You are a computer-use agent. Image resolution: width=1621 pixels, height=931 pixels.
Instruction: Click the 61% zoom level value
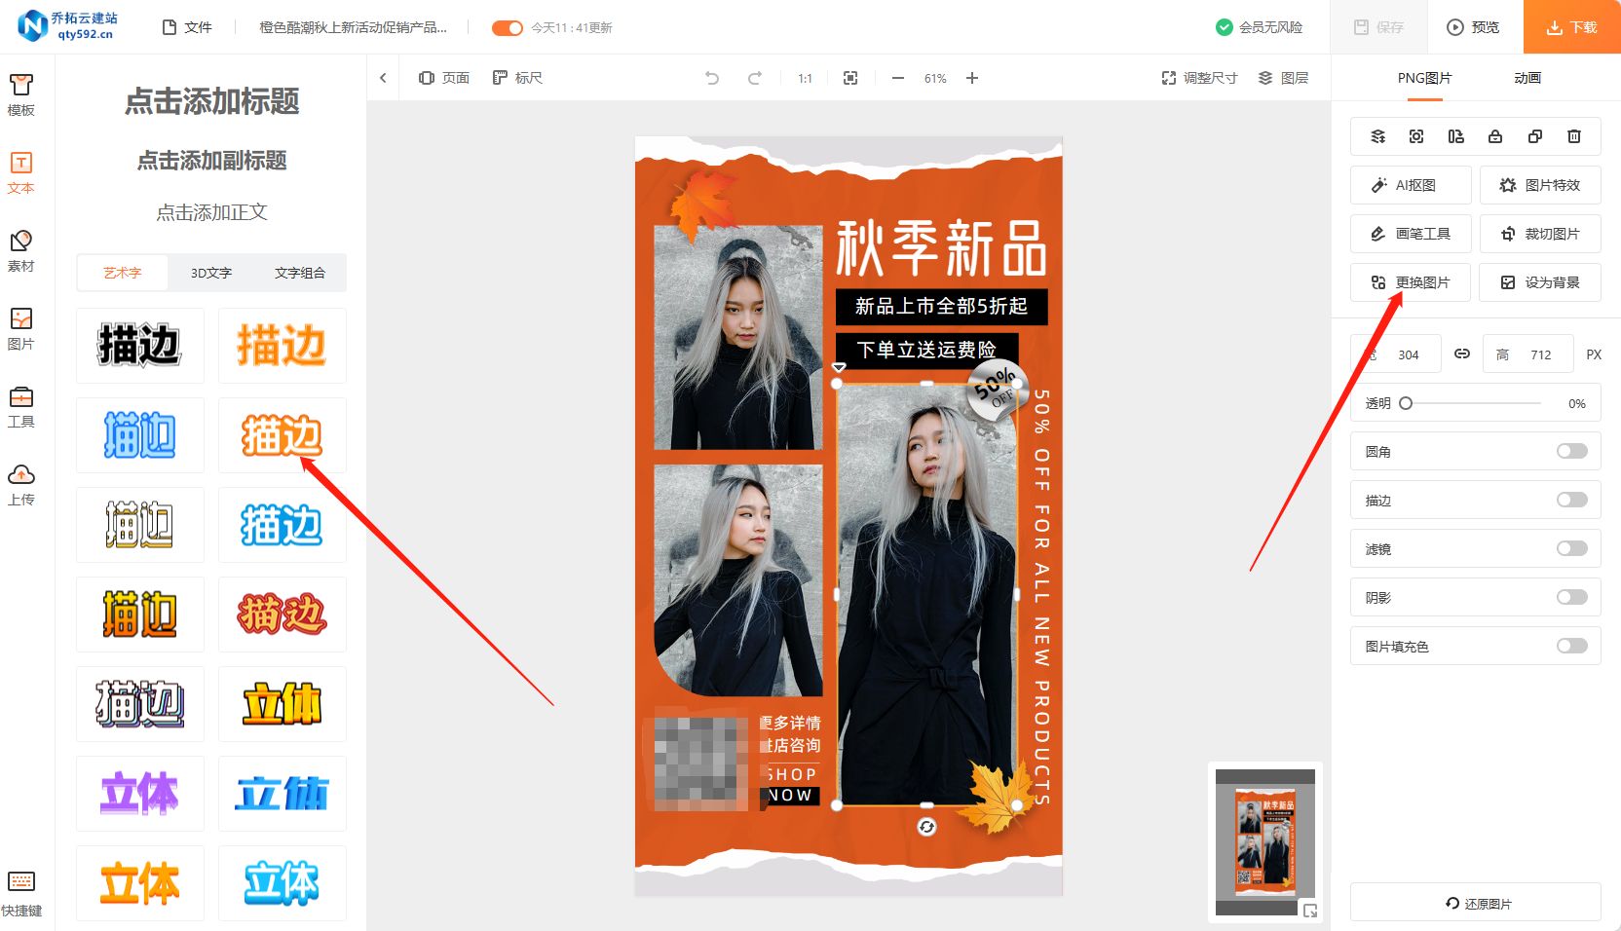coord(935,78)
